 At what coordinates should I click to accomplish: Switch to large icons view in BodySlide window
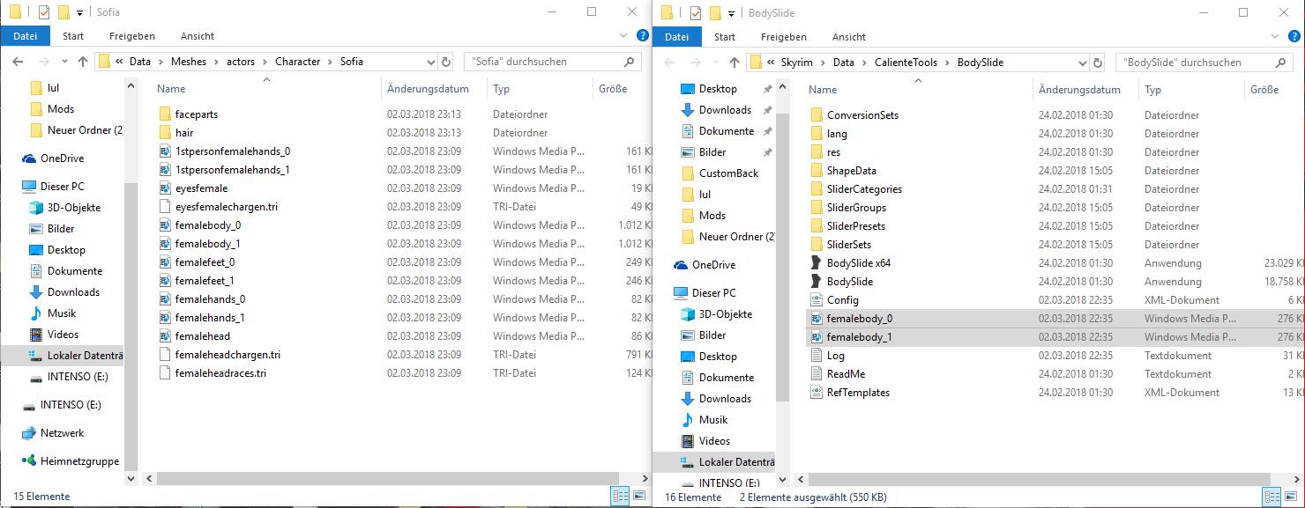click(1291, 497)
